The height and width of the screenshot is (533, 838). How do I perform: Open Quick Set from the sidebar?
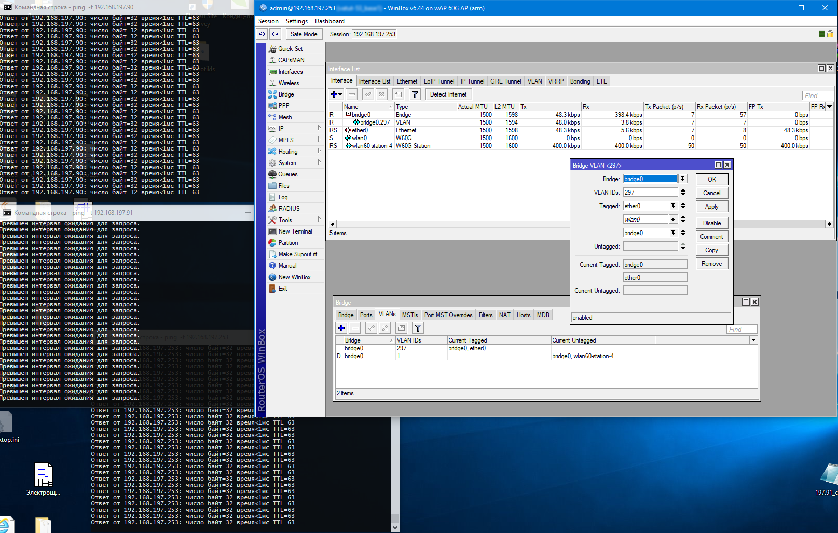point(290,49)
